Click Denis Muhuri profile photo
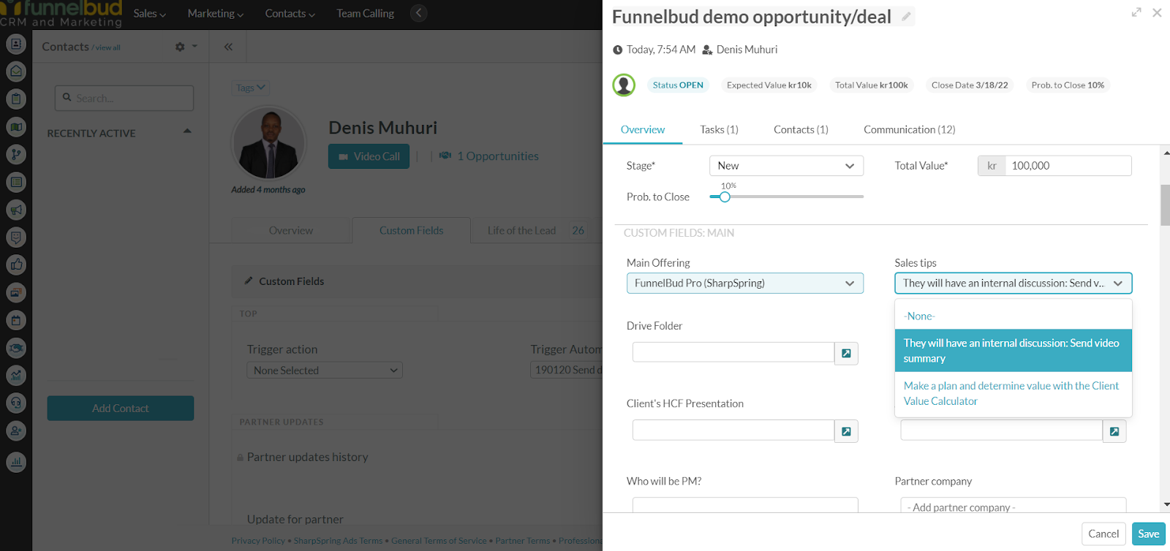The image size is (1170, 551). pos(269,144)
